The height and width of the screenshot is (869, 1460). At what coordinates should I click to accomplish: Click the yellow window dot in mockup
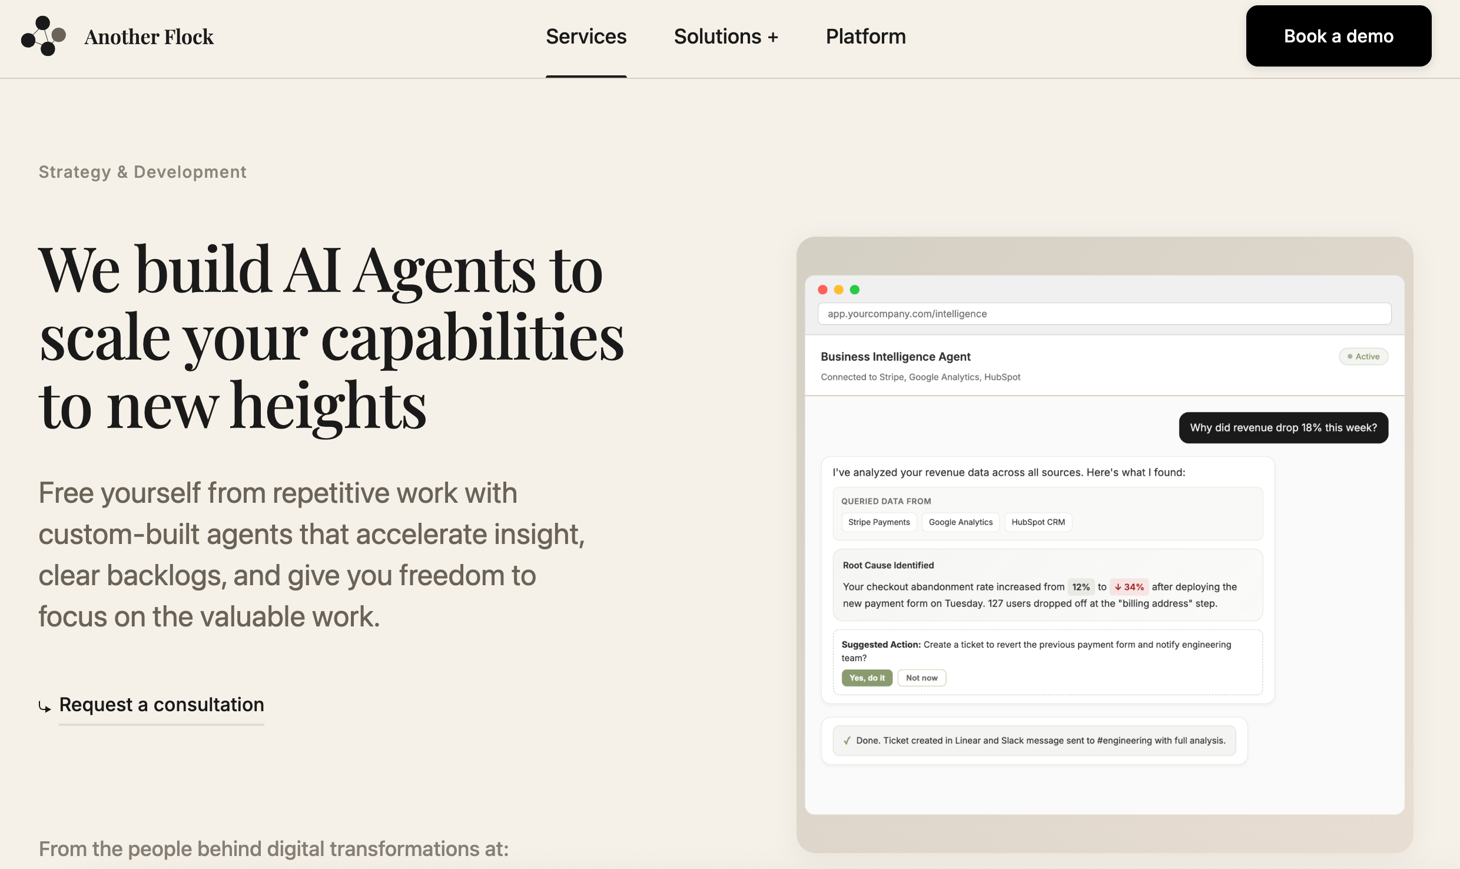click(838, 290)
